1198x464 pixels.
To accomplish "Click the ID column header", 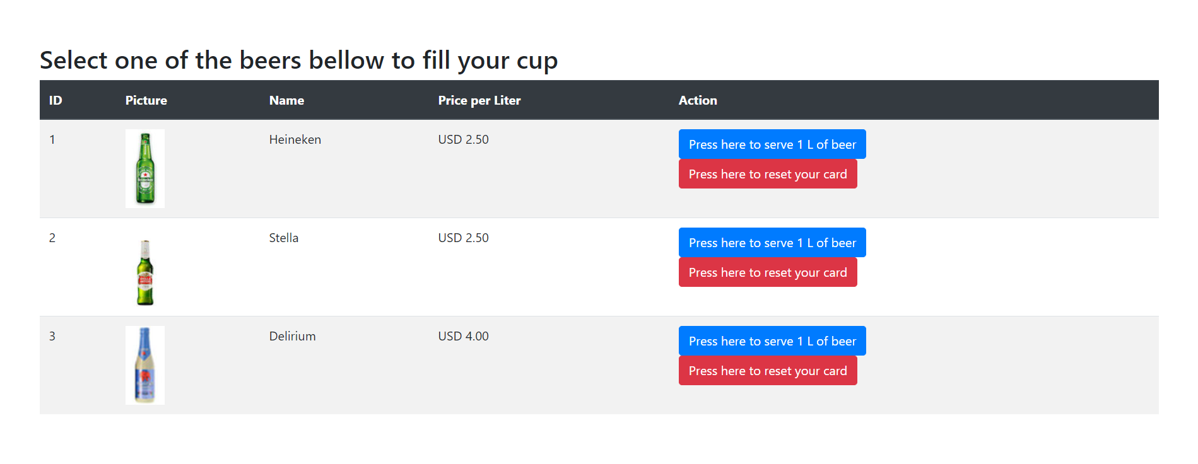I will coord(56,100).
